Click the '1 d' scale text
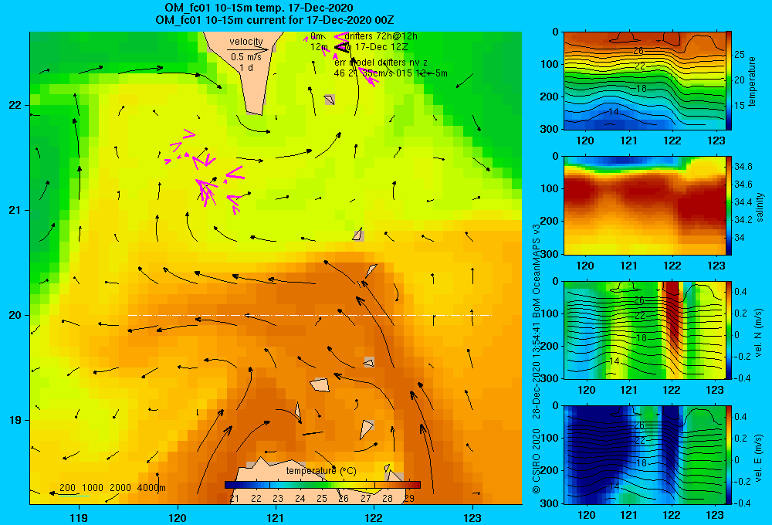772x525 pixels. click(x=246, y=67)
